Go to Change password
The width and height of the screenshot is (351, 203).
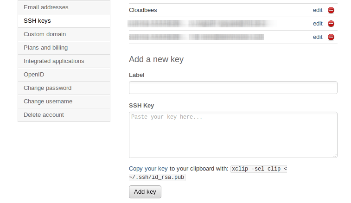tap(64, 88)
